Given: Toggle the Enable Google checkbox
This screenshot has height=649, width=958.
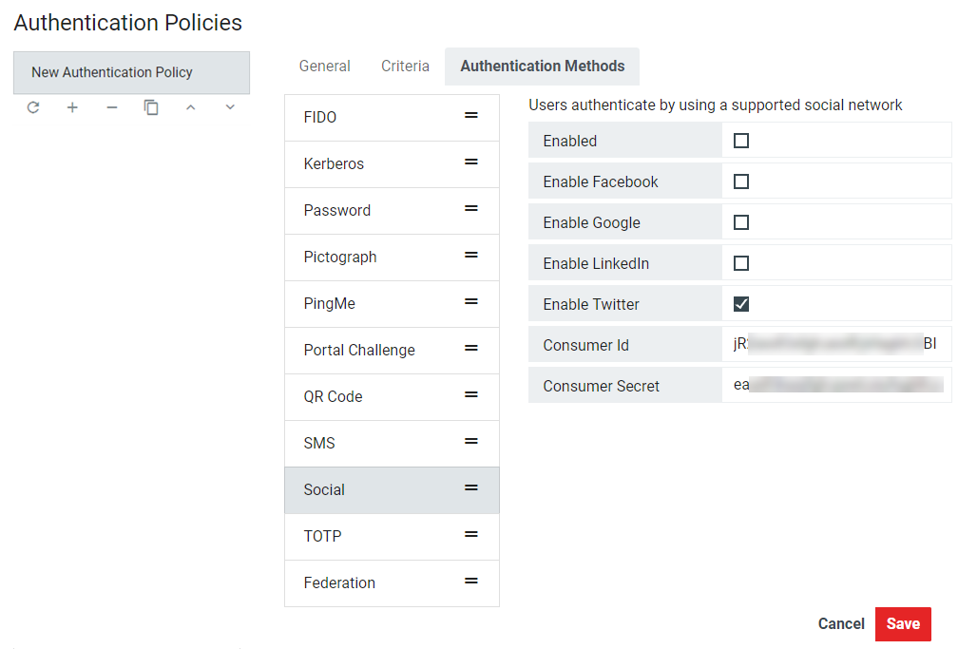Looking at the screenshot, I should (741, 222).
